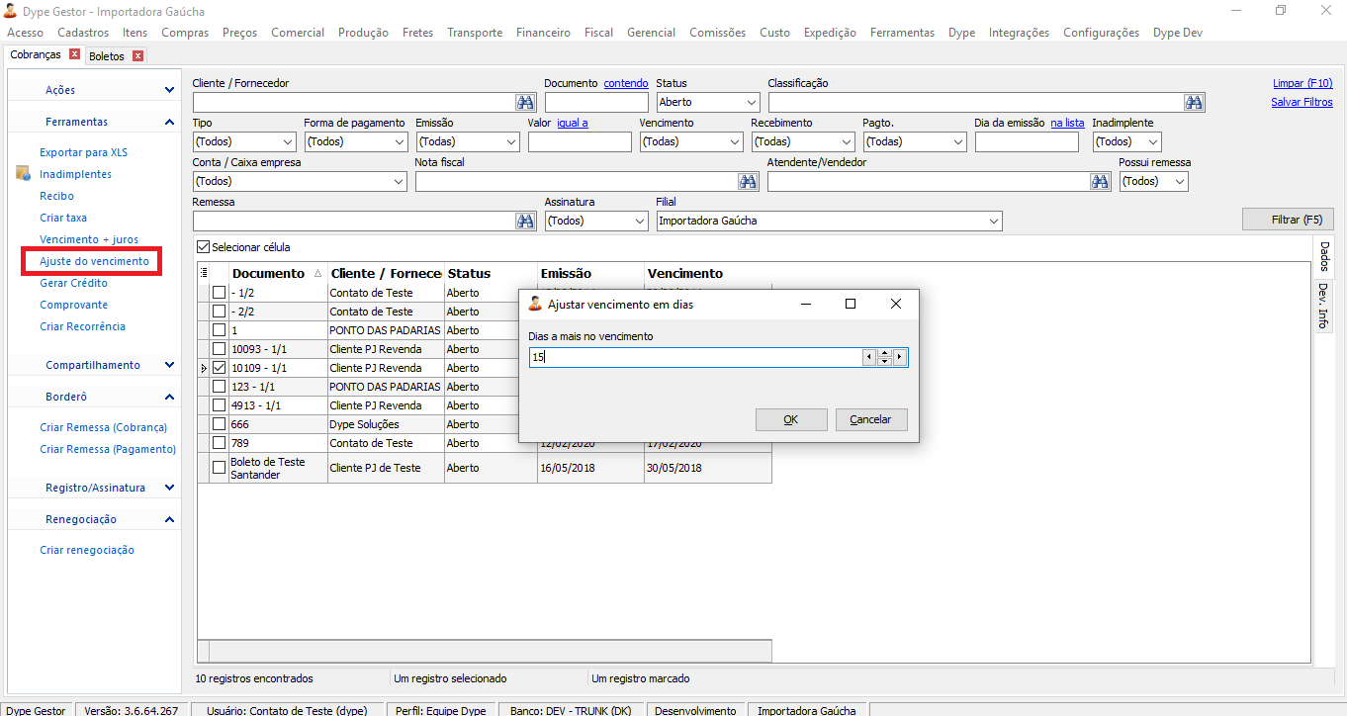
Task: Click binoculars search icon for Atendente/Vendedor
Action: pos(1101,181)
